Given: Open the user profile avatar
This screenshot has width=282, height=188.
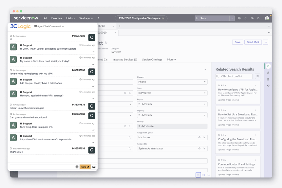Looking at the screenshot, I should pyautogui.click(x=267, y=18).
